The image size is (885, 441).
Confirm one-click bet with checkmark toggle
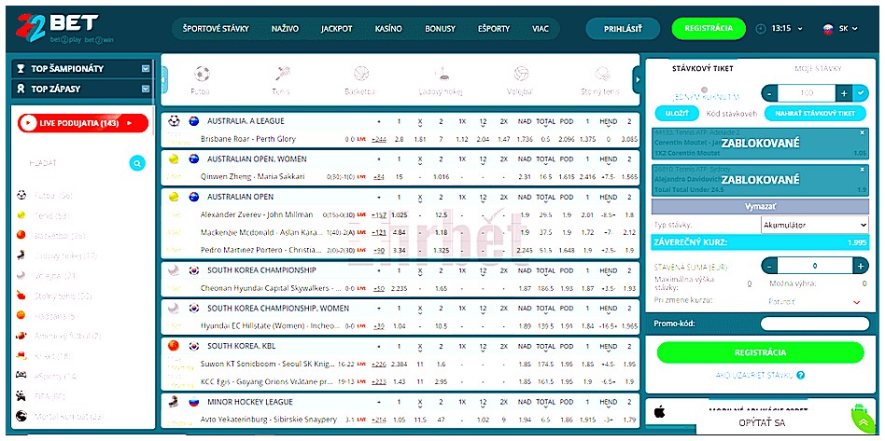[x=861, y=93]
